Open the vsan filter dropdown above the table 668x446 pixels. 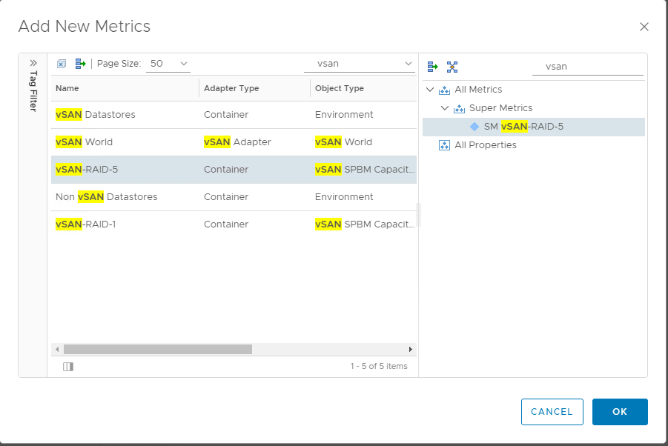(360, 64)
